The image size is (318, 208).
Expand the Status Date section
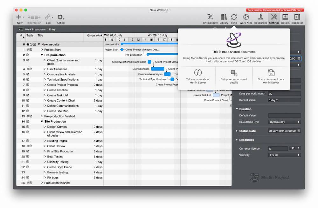pyautogui.click(x=237, y=131)
